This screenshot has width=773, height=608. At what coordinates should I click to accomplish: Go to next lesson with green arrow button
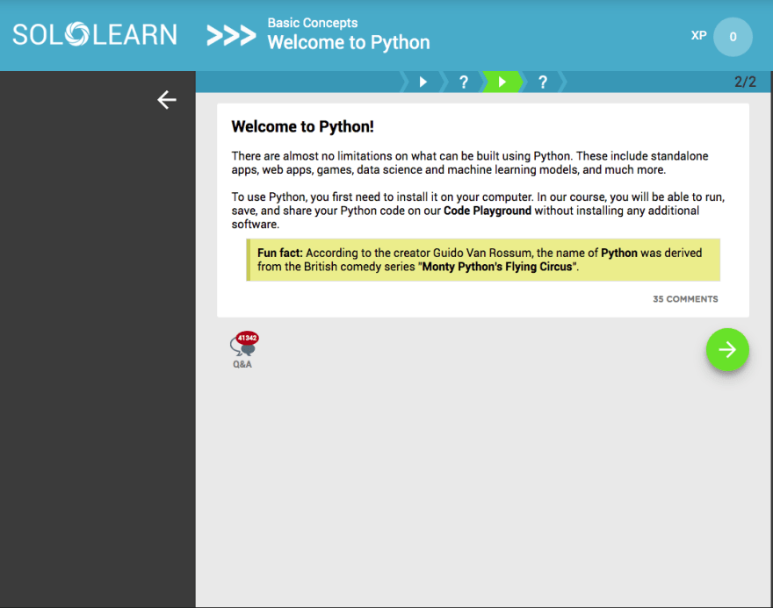(x=727, y=349)
